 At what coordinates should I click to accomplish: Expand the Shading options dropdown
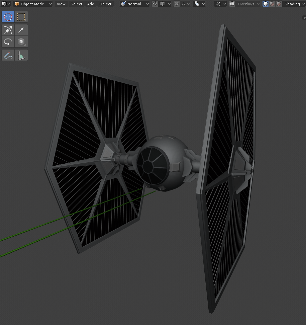[294, 4]
